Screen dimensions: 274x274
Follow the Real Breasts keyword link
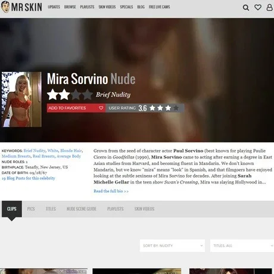pos(43,156)
